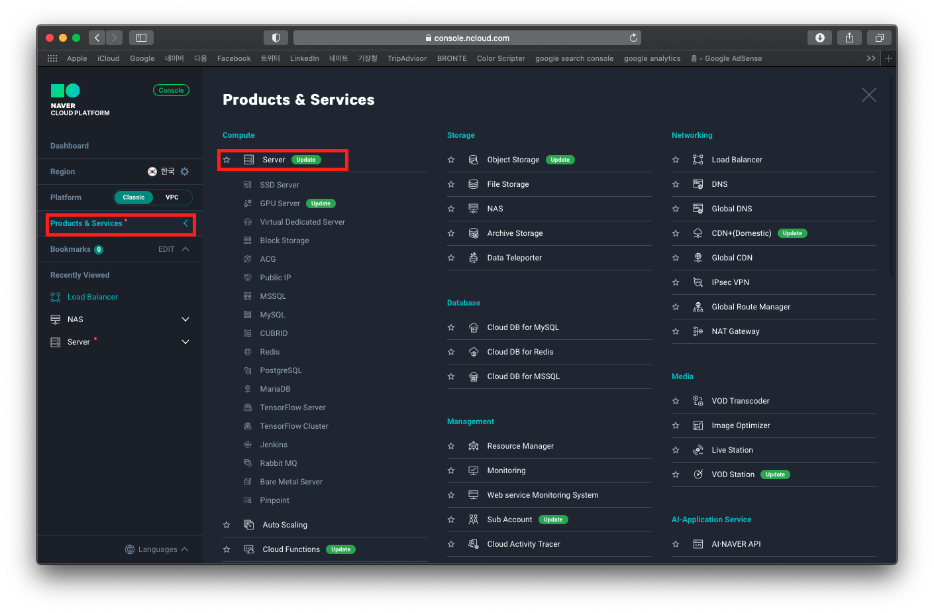Image resolution: width=934 pixels, height=613 pixels.
Task: Open Web service Monitoring System link
Action: 543,495
